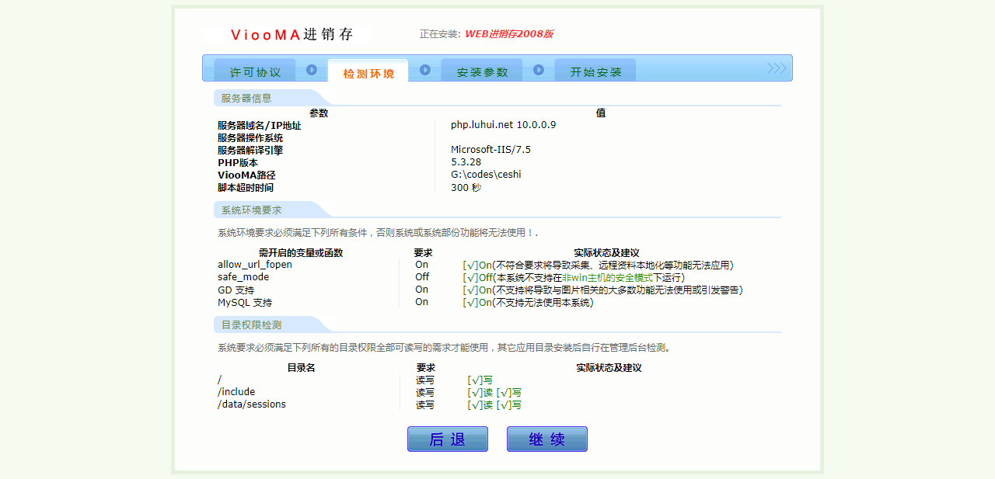Click the path G:\codes\ceshi
Screen dimensions: 995x479
(x=486, y=175)
